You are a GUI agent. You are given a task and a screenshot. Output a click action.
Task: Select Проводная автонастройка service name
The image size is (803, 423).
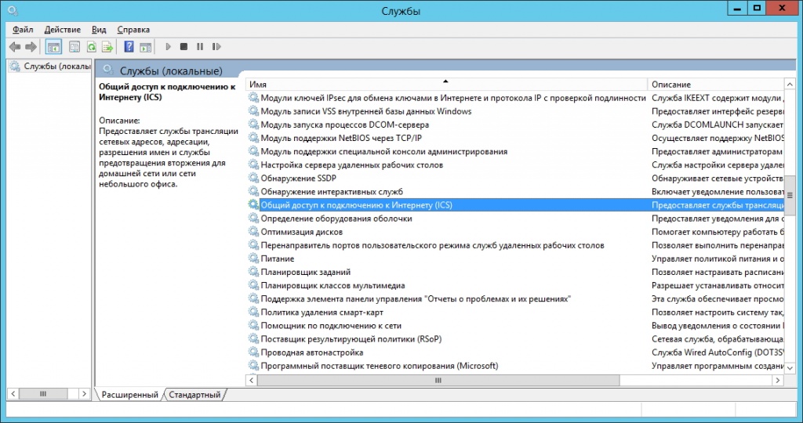pos(312,352)
